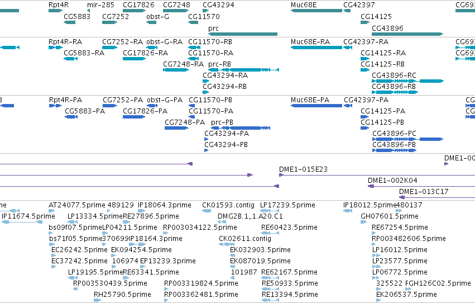This screenshot has width=475, height=303.
Task: Open the CG43896-RB transcript label
Action: point(394,87)
